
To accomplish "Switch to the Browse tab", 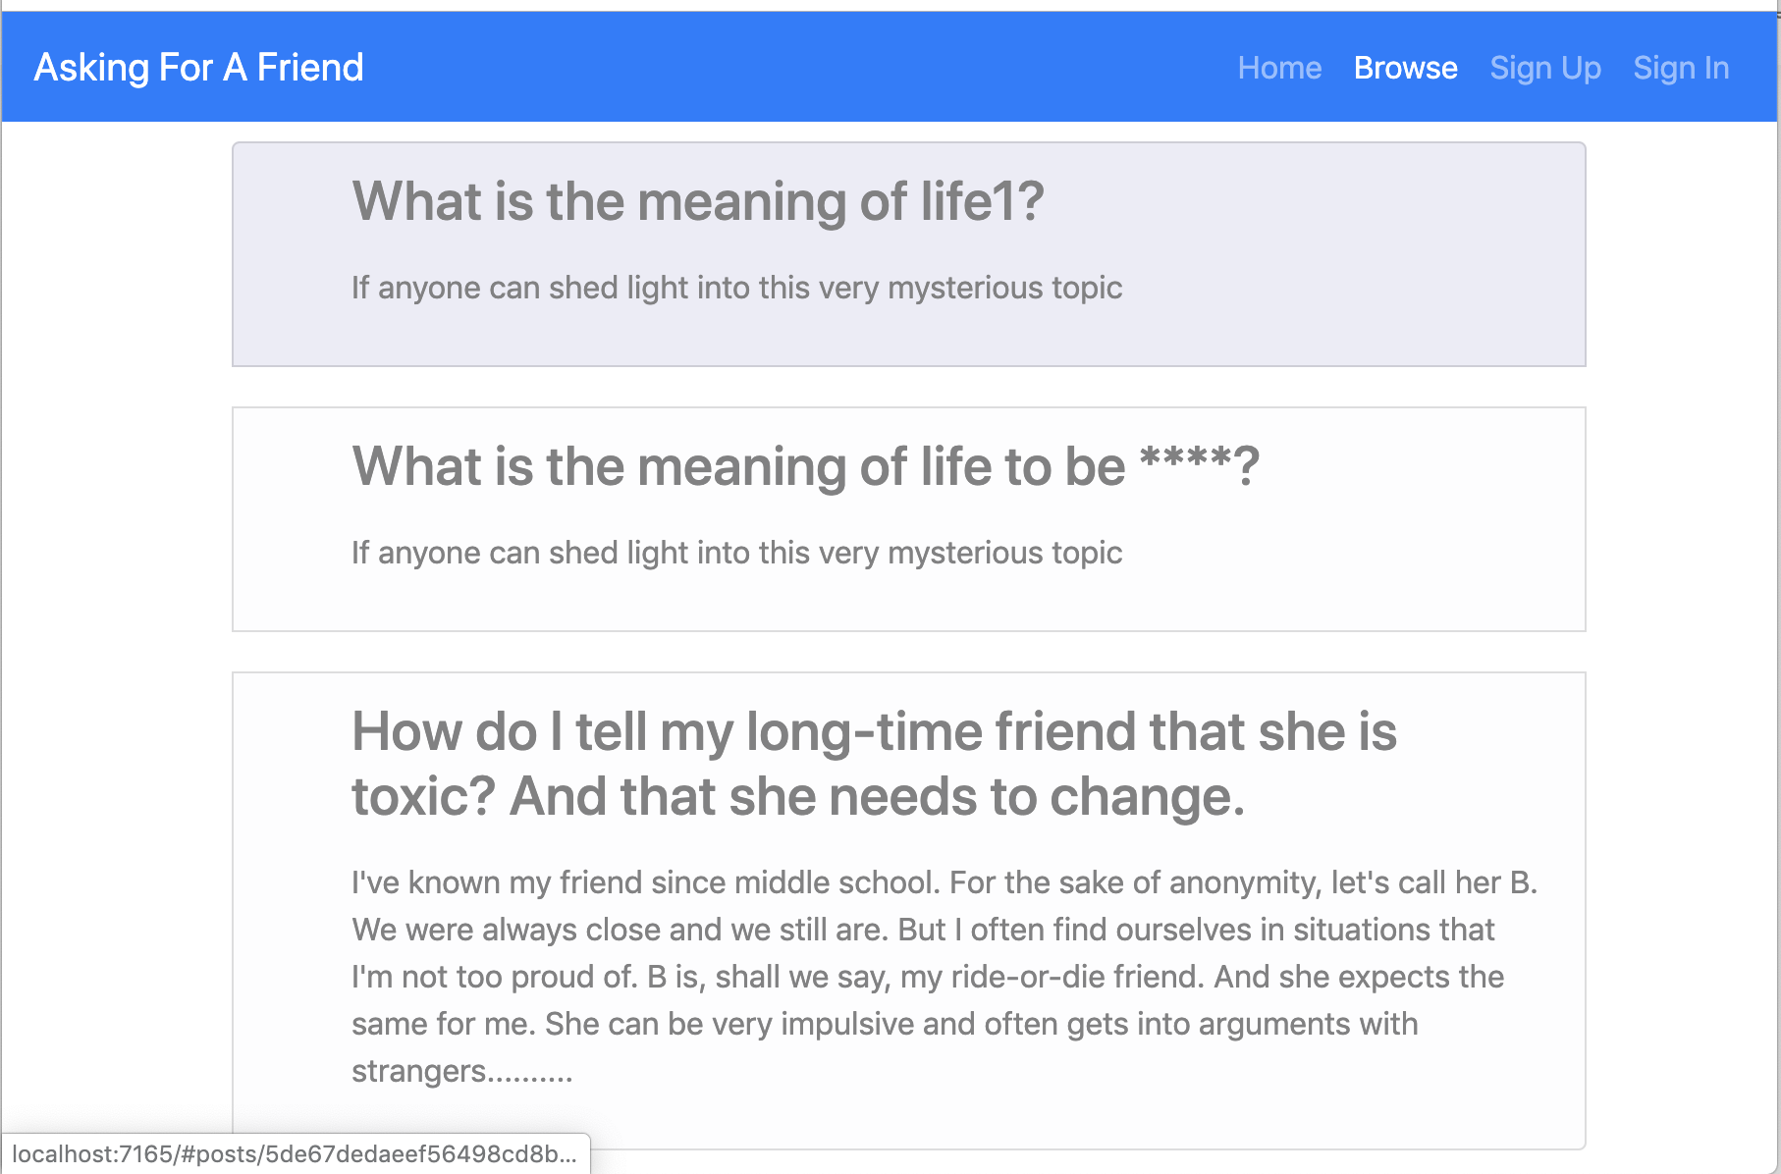I will 1405,67.
